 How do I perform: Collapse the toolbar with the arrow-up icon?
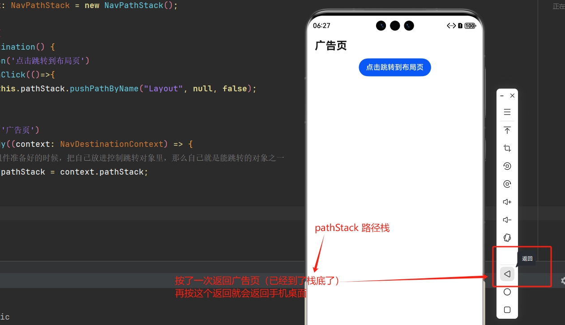pos(507,130)
